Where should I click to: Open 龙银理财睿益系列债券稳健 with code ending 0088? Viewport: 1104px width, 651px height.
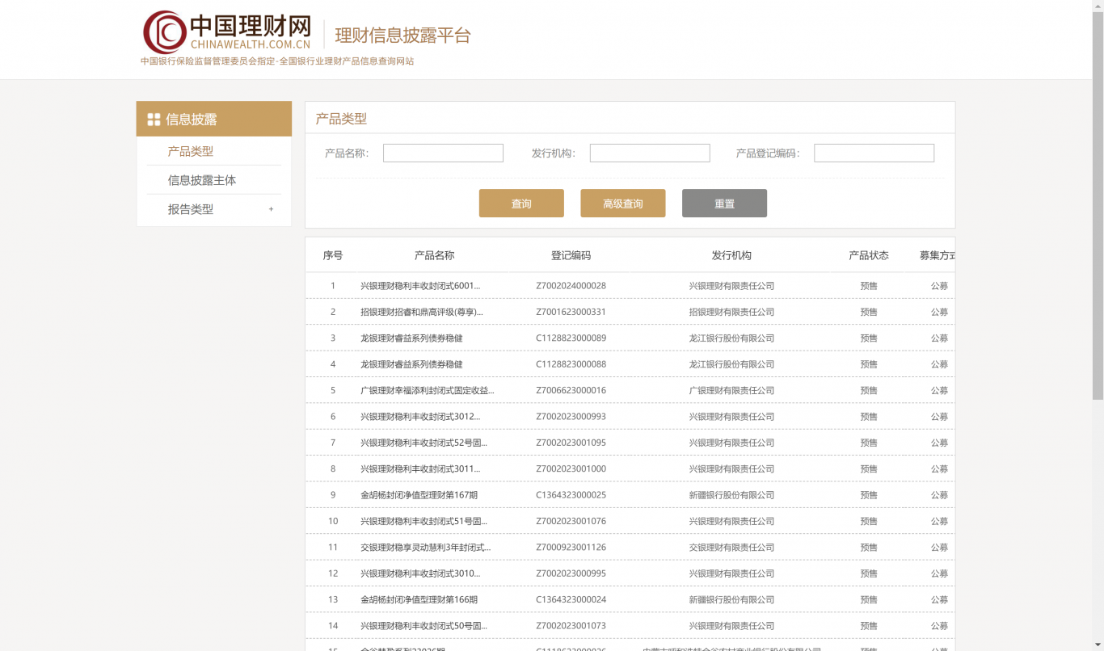pos(411,364)
